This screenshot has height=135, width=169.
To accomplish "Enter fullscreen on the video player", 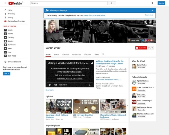I will click(90, 85).
